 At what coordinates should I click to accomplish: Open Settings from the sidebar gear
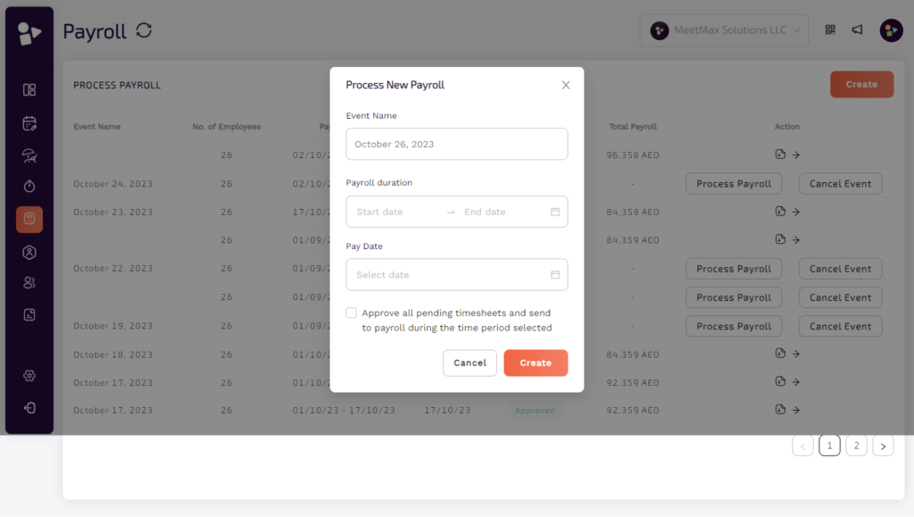click(29, 376)
